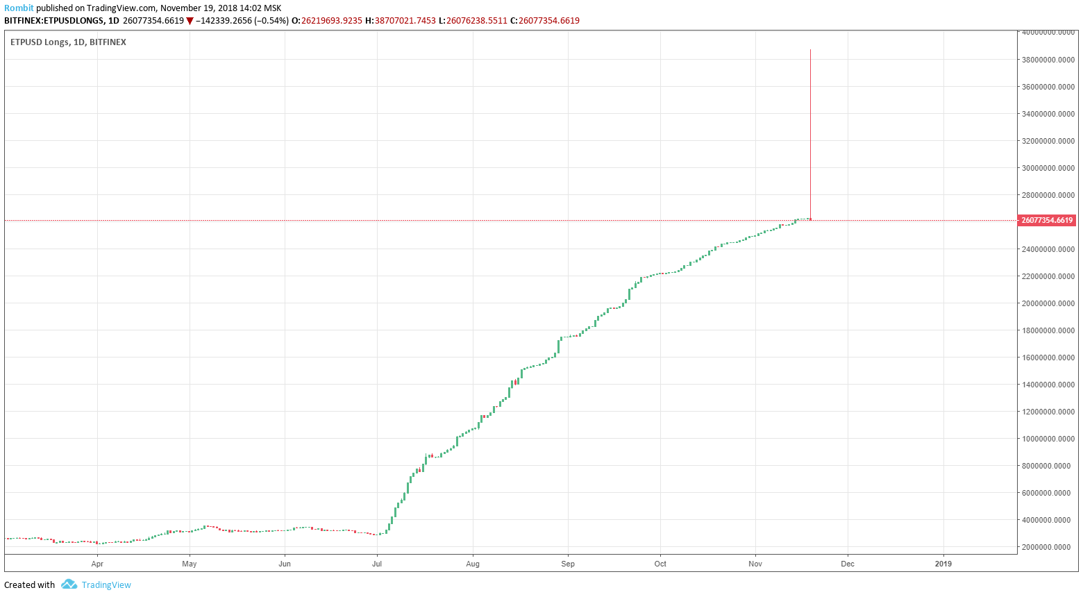Image resolution: width=1083 pixels, height=597 pixels.
Task: Click the change value −142339.2656 (−0.54%)
Action: pos(242,21)
